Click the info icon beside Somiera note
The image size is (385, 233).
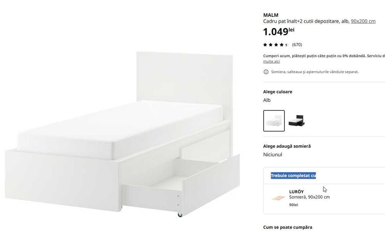pyautogui.click(x=266, y=72)
